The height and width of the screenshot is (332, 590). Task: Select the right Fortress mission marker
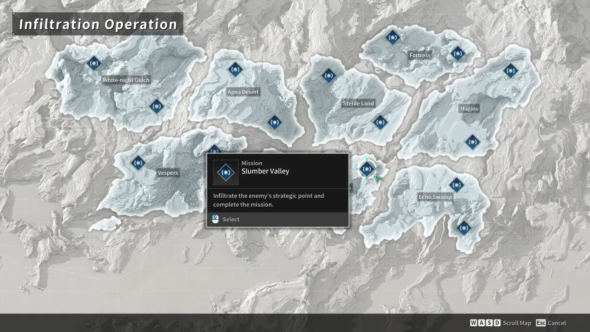[x=457, y=53]
